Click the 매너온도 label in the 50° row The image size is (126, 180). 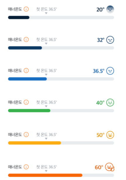[15, 134]
